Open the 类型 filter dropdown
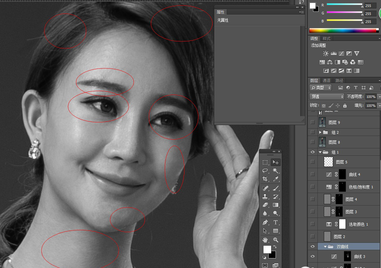This screenshot has width=381, height=268. (x=321, y=88)
